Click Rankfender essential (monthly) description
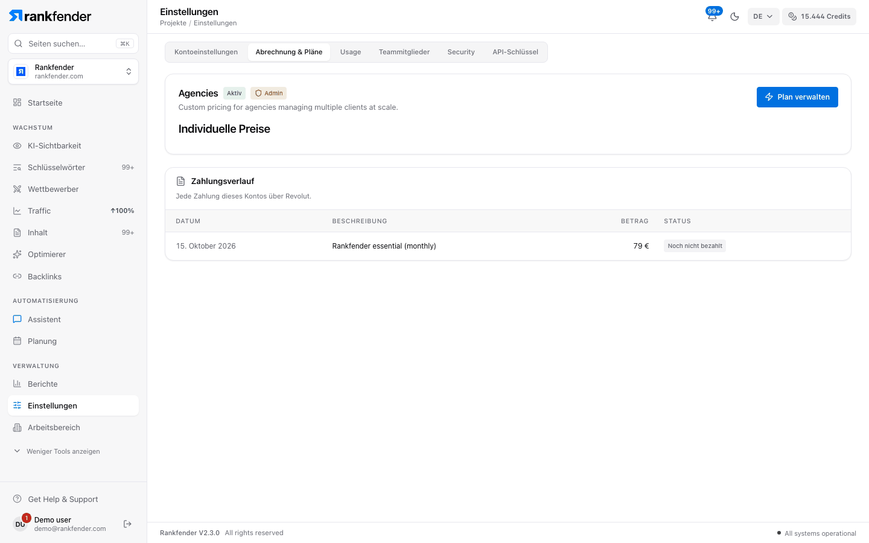869x543 pixels. click(384, 246)
